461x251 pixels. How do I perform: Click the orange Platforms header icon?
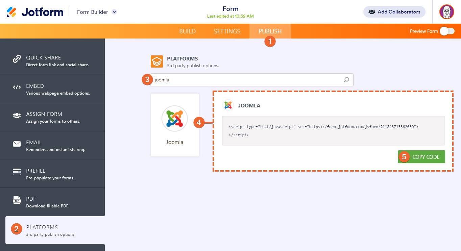tap(157, 62)
